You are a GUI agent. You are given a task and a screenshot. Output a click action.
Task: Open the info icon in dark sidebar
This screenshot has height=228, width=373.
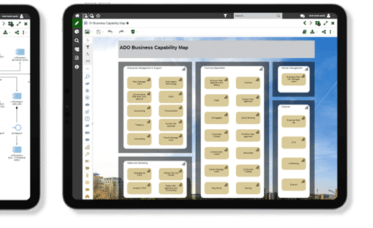[77, 67]
